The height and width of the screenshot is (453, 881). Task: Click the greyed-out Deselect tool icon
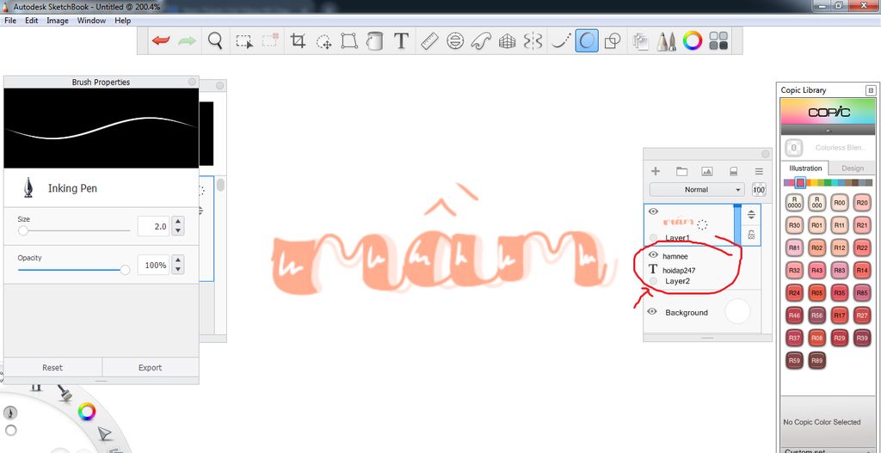(x=271, y=40)
